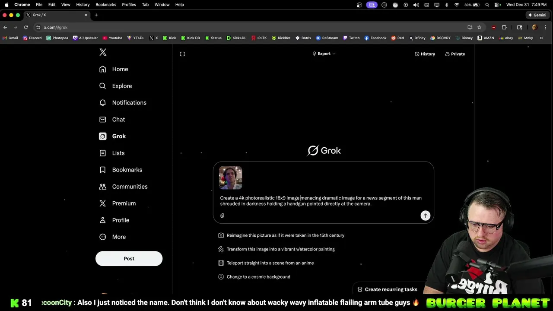Open Grok History

pyautogui.click(x=425, y=54)
